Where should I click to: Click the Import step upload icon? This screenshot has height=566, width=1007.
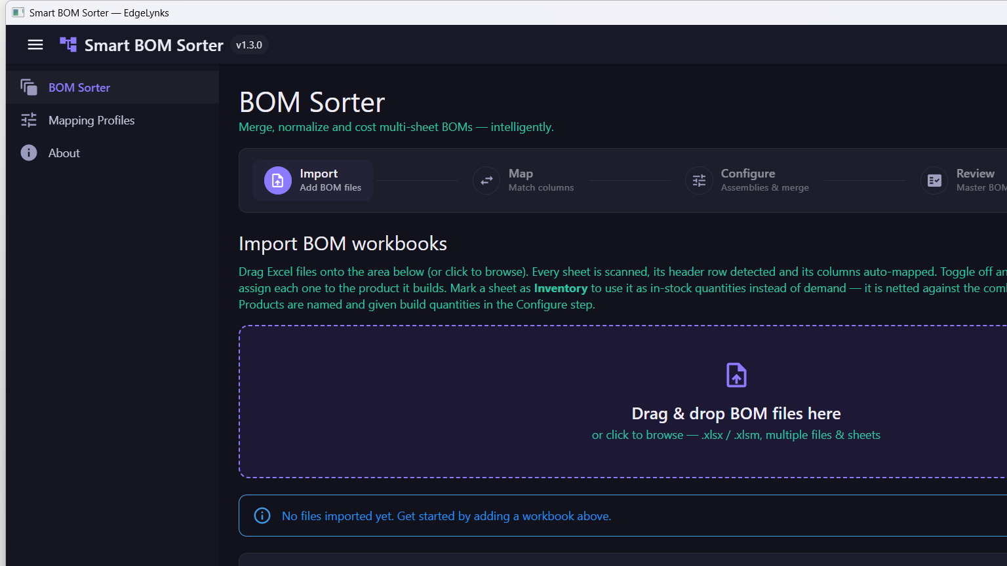coord(278,180)
